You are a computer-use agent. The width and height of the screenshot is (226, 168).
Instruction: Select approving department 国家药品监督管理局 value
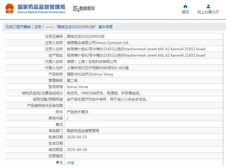pyautogui.click(x=83, y=131)
